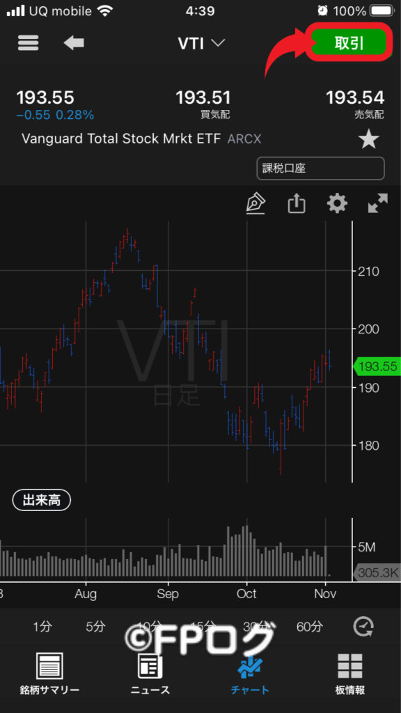Select the チャート tab

coord(250,673)
